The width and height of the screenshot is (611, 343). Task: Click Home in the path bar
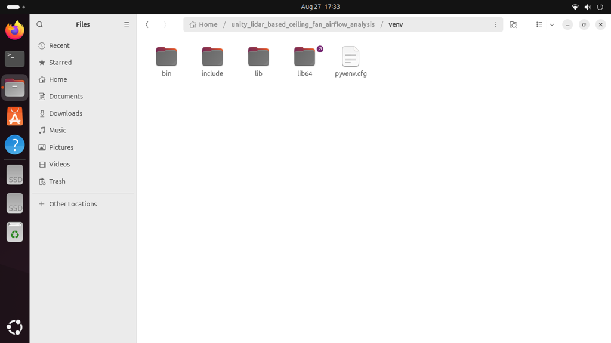(x=203, y=24)
